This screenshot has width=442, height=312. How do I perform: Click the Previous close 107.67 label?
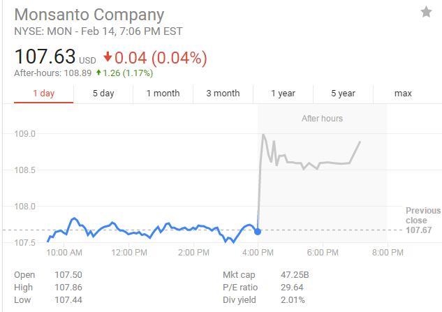[x=423, y=220]
